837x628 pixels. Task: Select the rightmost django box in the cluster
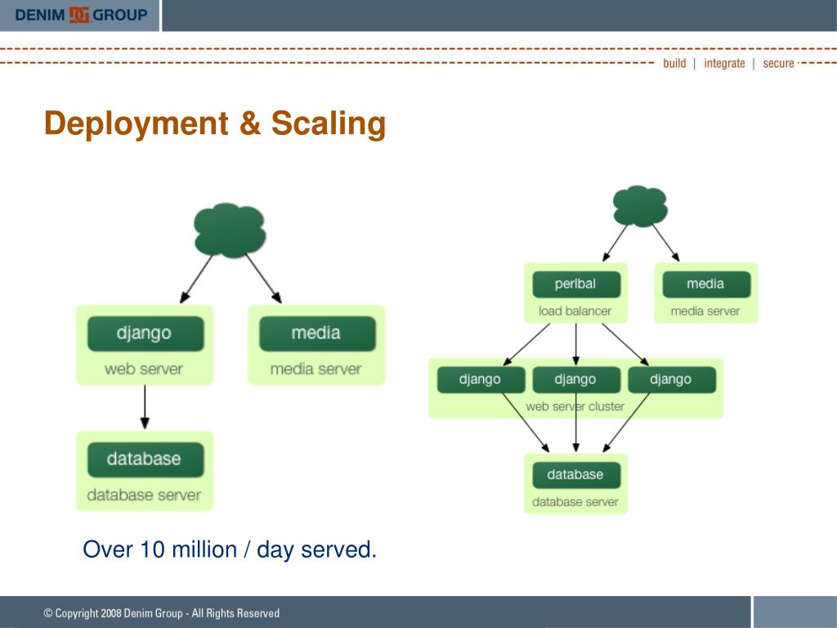pyautogui.click(x=672, y=379)
